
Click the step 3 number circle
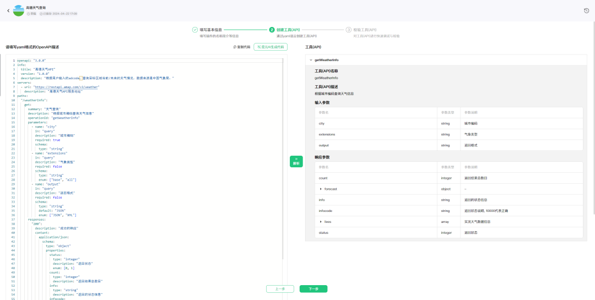(349, 30)
